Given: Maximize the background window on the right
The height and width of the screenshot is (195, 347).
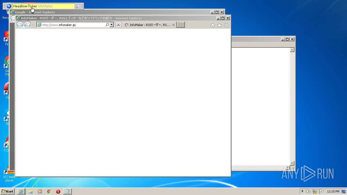Looking at the screenshot, I should pos(287,39).
